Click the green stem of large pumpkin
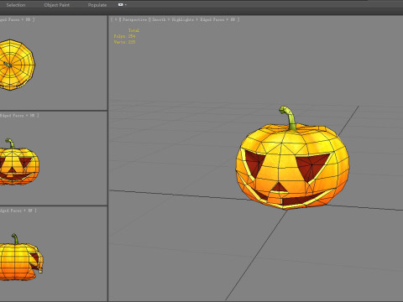Viewport: 403px width, 302px height. (x=289, y=117)
